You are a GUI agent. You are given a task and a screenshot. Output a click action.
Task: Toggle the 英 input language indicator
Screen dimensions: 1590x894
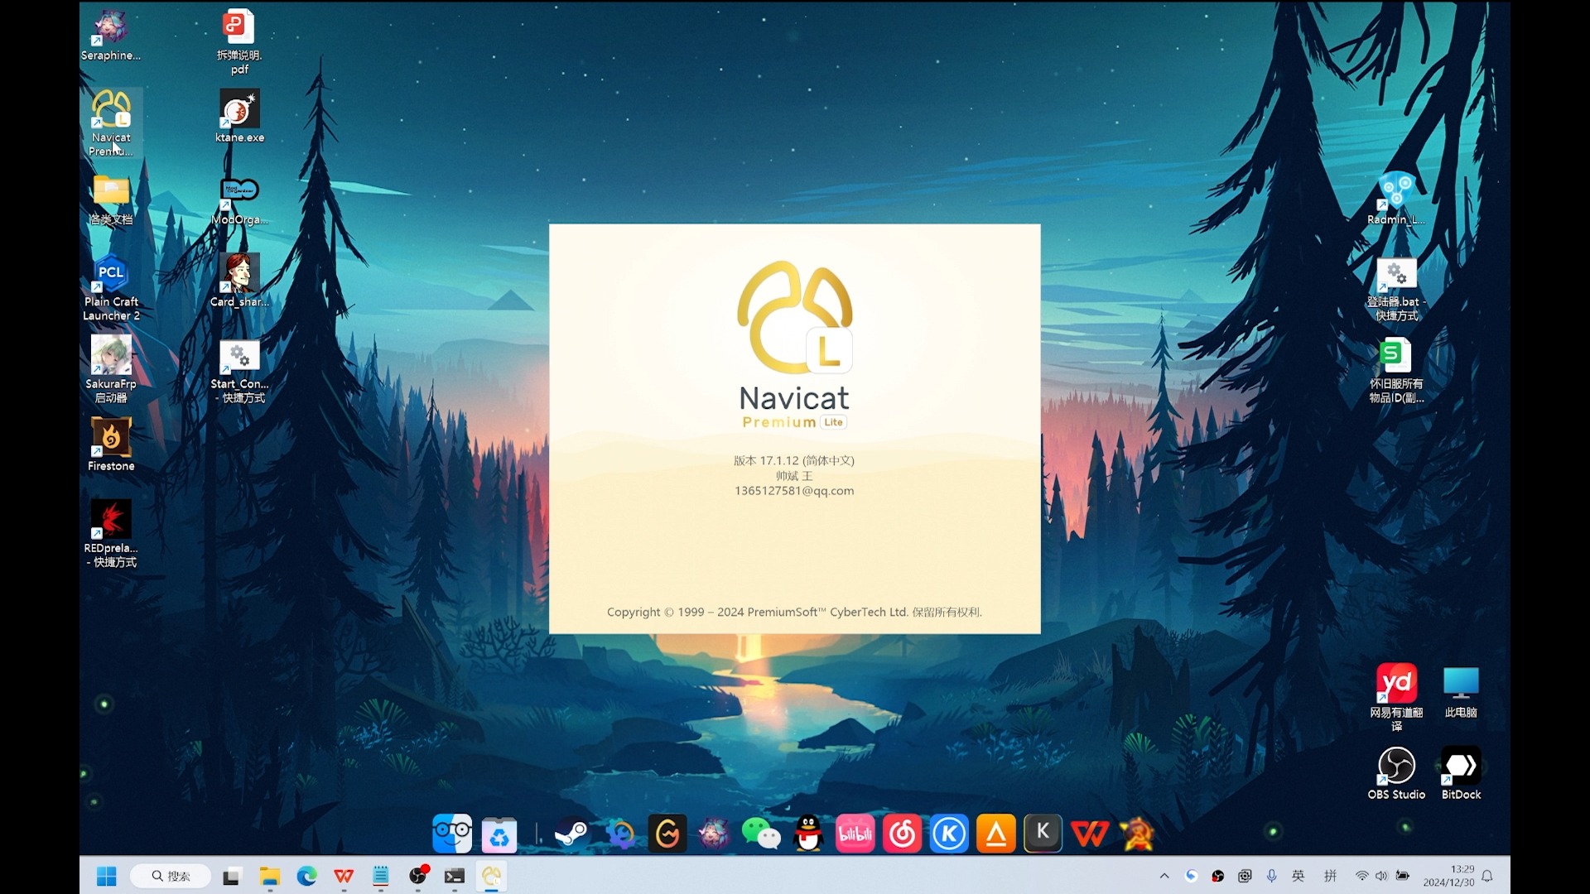click(1298, 876)
